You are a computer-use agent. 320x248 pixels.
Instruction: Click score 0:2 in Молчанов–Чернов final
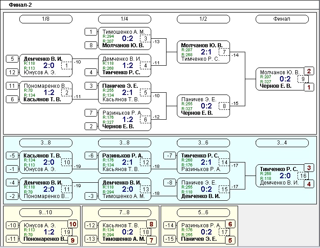click(285, 79)
